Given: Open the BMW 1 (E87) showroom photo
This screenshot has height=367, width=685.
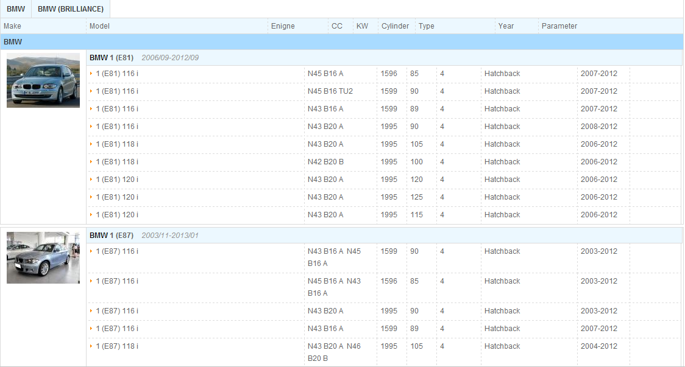Looking at the screenshot, I should coord(43,257).
